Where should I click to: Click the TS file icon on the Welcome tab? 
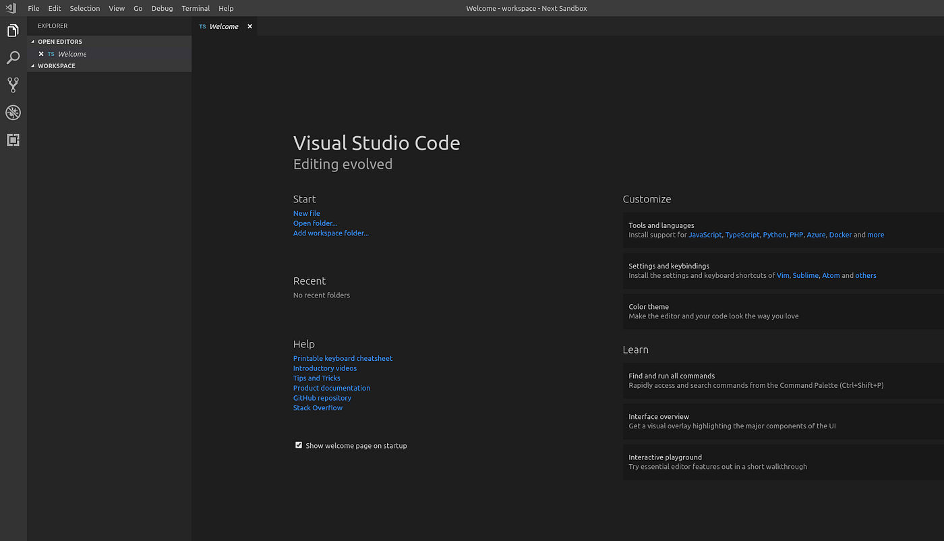(202, 26)
